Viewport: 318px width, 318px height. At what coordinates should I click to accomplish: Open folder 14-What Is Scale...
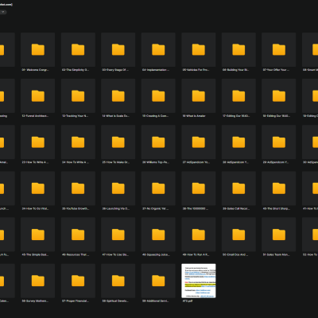(118, 96)
